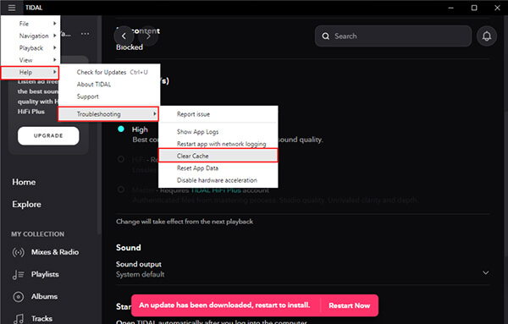Select Show App Logs
508x324 pixels.
(218, 132)
